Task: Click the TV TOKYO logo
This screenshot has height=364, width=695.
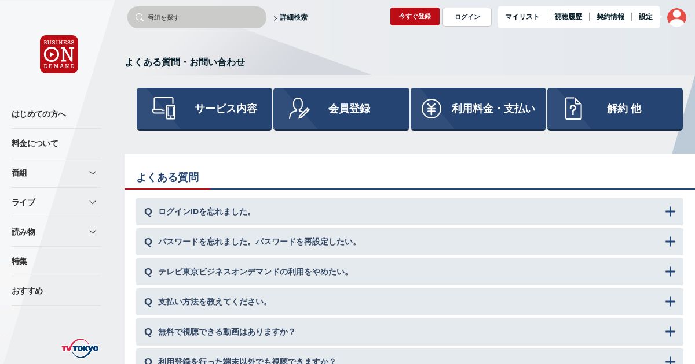Action: 80,348
